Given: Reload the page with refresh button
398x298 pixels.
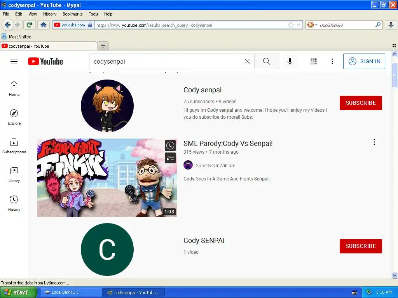Looking at the screenshot, I should pos(29,25).
